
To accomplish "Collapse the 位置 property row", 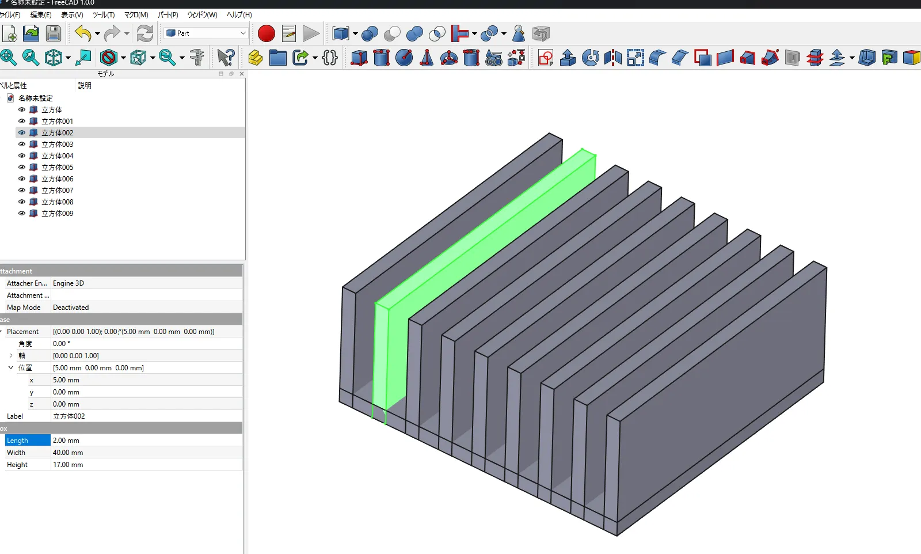I will [x=10, y=367].
